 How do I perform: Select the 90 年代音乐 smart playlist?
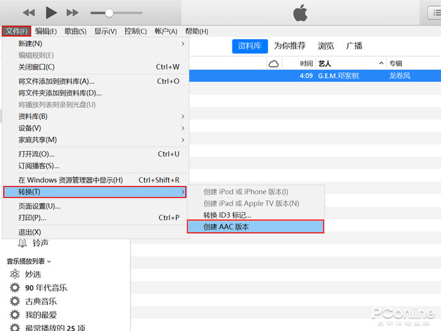46,287
